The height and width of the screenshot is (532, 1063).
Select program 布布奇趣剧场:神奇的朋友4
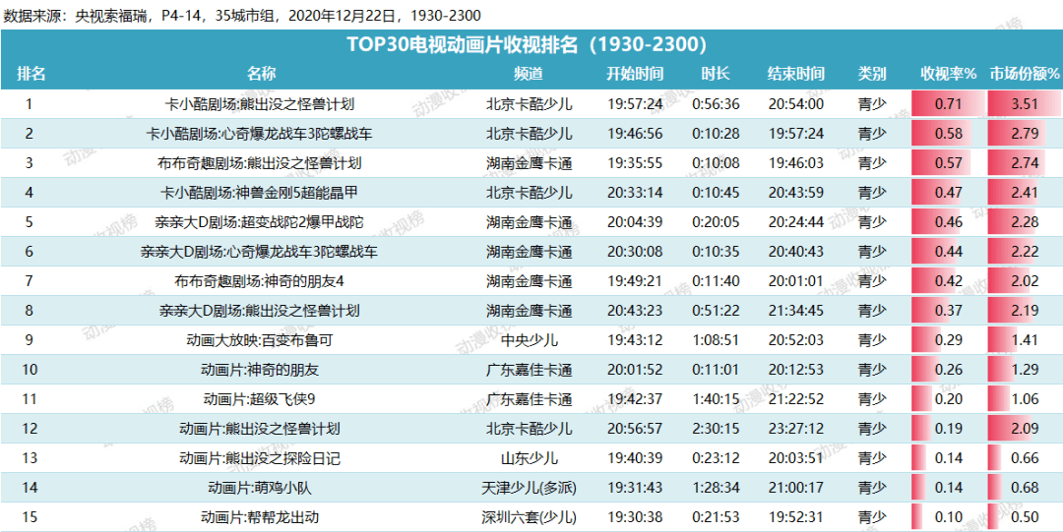point(260,280)
